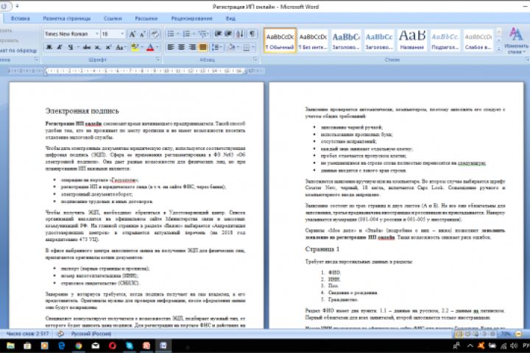This screenshot has height=353, width=530.
Task: Click the proofing check icon in status bar
Action: 60,334
